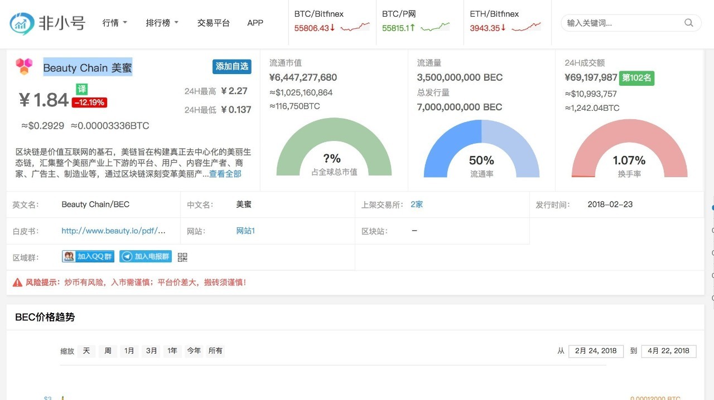
Task: Open the QR code icon
Action: (x=182, y=257)
